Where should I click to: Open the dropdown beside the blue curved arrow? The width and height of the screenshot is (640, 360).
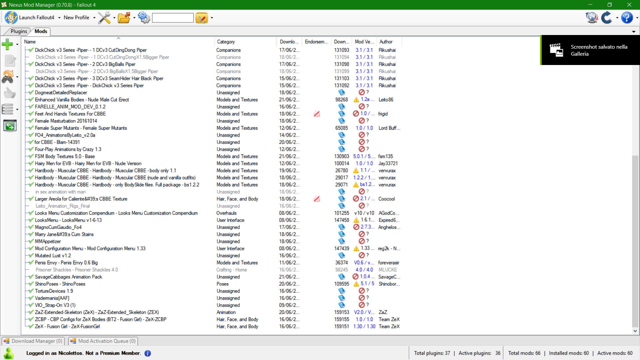(x=617, y=18)
